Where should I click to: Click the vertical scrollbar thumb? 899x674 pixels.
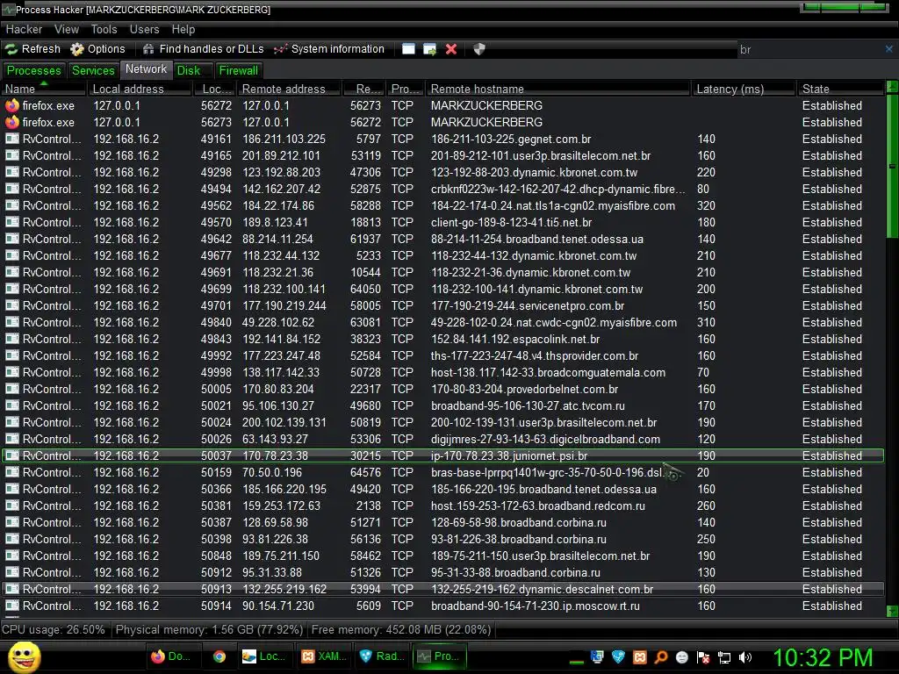[892, 166]
